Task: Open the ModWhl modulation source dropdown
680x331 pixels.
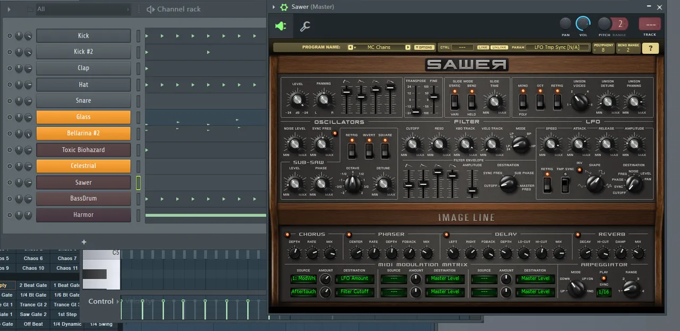Action: point(304,278)
